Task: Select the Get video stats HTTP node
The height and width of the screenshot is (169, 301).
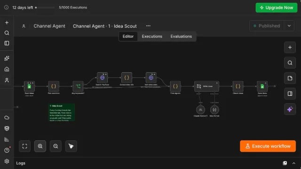Action: (x=151, y=77)
